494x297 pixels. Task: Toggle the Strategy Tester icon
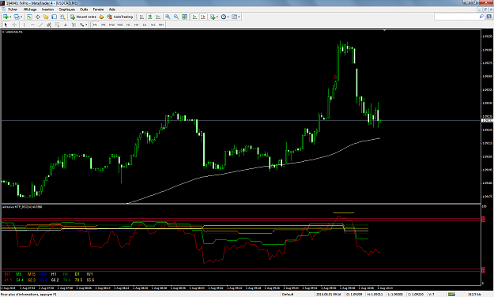62,17
